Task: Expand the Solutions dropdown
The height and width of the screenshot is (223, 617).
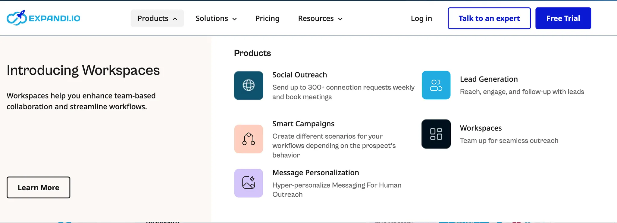Action: point(216,18)
